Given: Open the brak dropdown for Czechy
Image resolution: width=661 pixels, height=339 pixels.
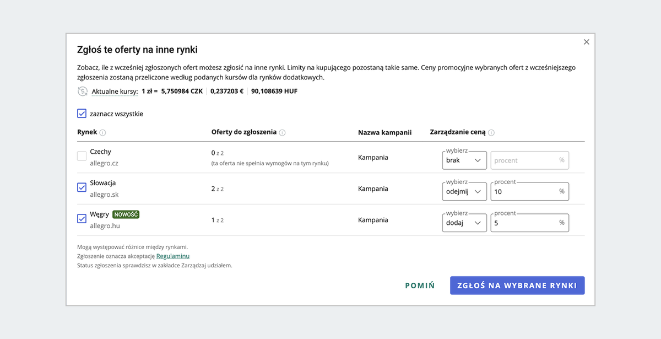Looking at the screenshot, I should [x=464, y=160].
